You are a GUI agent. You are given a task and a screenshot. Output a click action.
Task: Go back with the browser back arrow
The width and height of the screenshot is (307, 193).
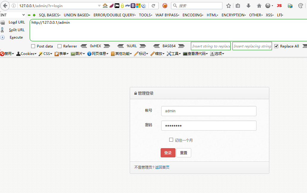point(5,6)
